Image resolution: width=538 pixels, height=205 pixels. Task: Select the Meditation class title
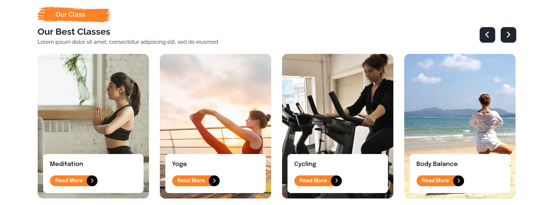point(66,164)
